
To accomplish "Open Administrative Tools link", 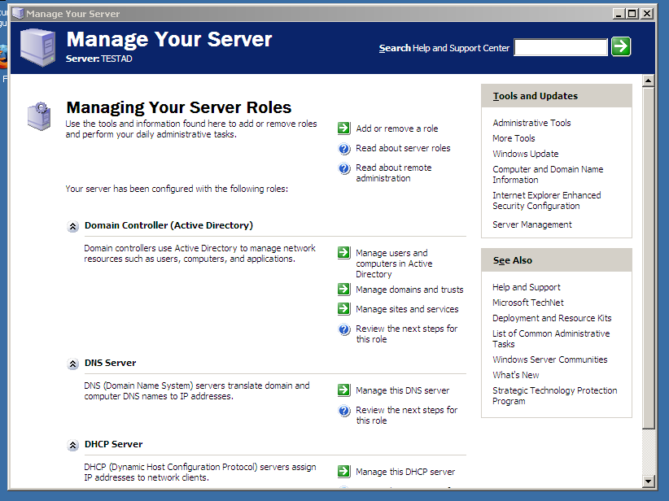I will pyautogui.click(x=531, y=123).
